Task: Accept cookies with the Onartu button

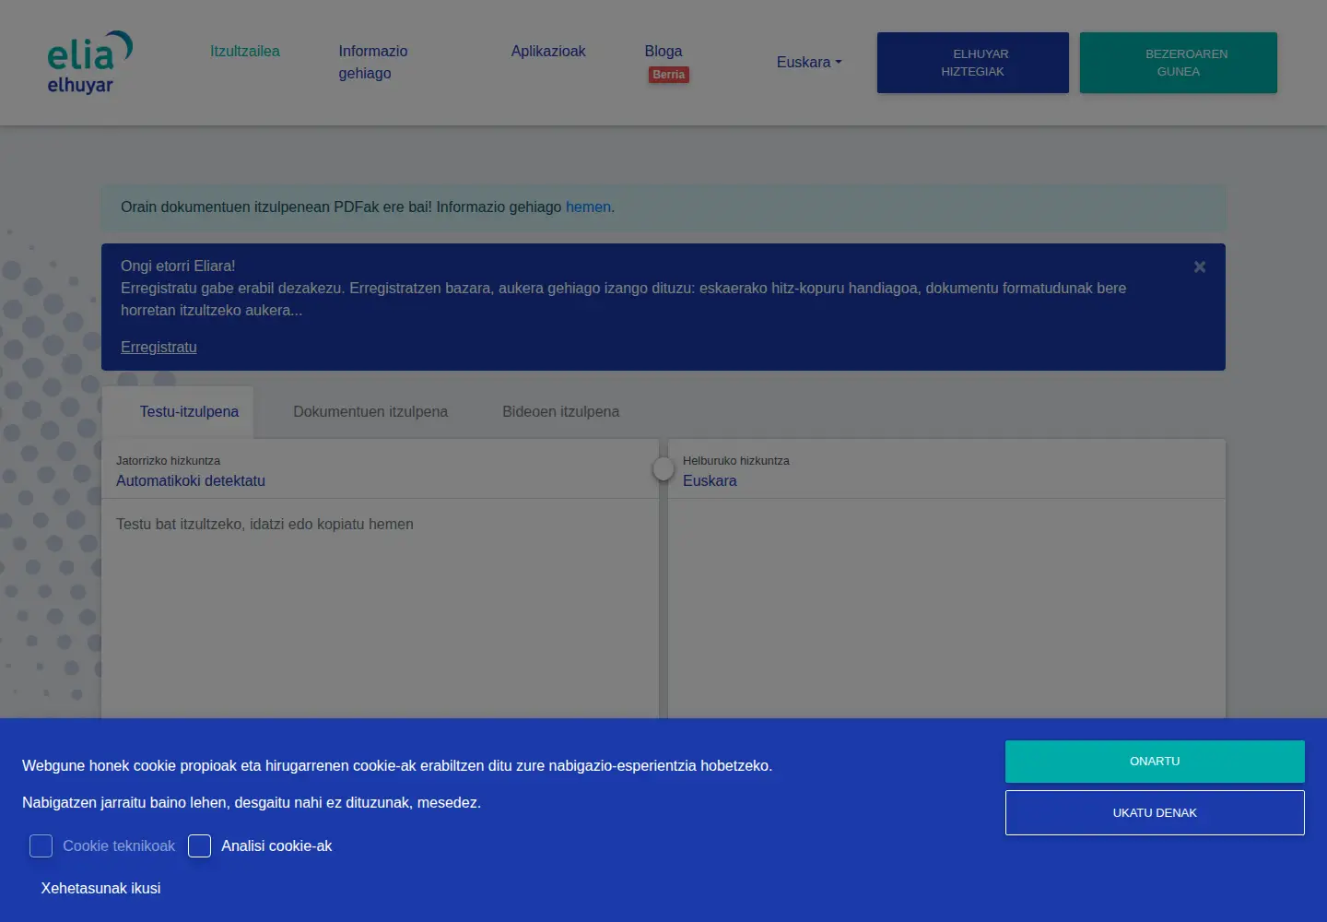Action: coord(1155,762)
